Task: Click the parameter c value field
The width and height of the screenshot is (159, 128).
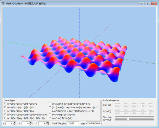Action: [x=42, y=123]
